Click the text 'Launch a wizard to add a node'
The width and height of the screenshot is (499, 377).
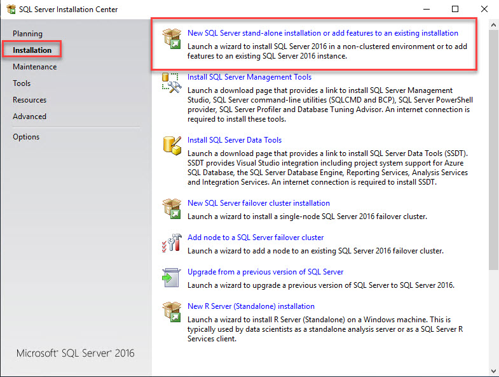pos(242,251)
